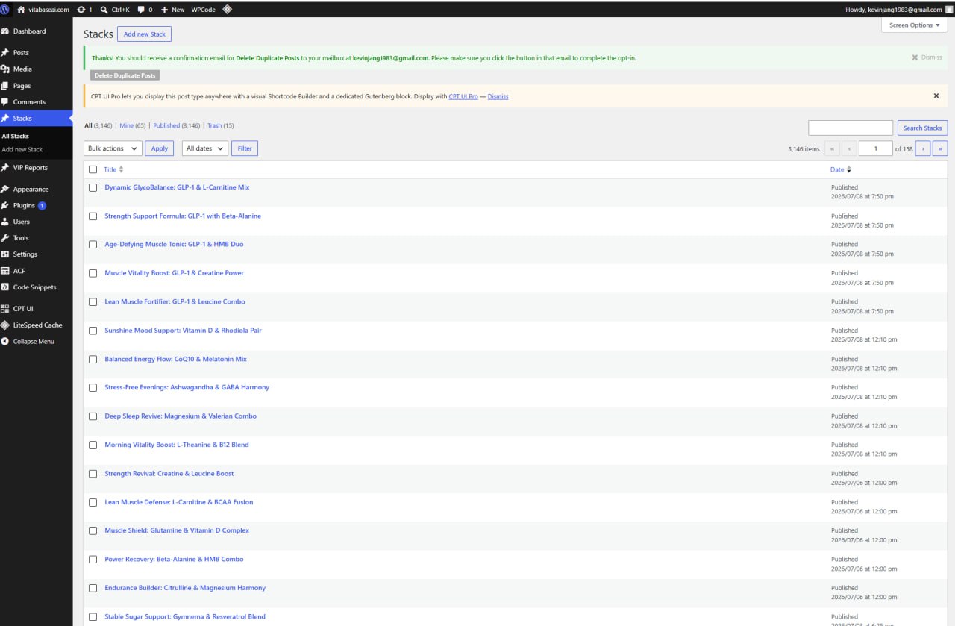This screenshot has height=626, width=955.
Task: Tick the select-all checkbox beside Title
Action: pyautogui.click(x=93, y=169)
